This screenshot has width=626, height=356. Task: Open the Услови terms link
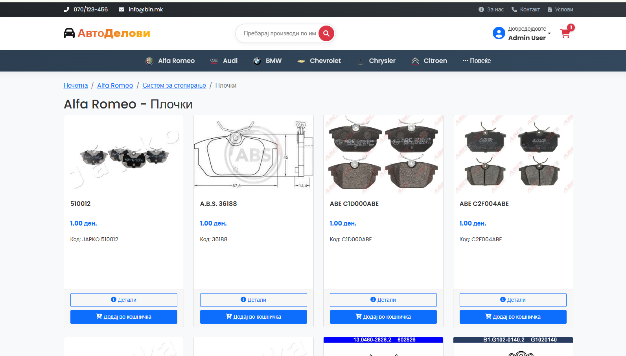[x=560, y=9]
